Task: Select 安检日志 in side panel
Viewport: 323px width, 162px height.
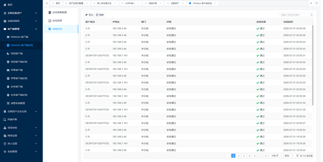Action: [x=61, y=29]
